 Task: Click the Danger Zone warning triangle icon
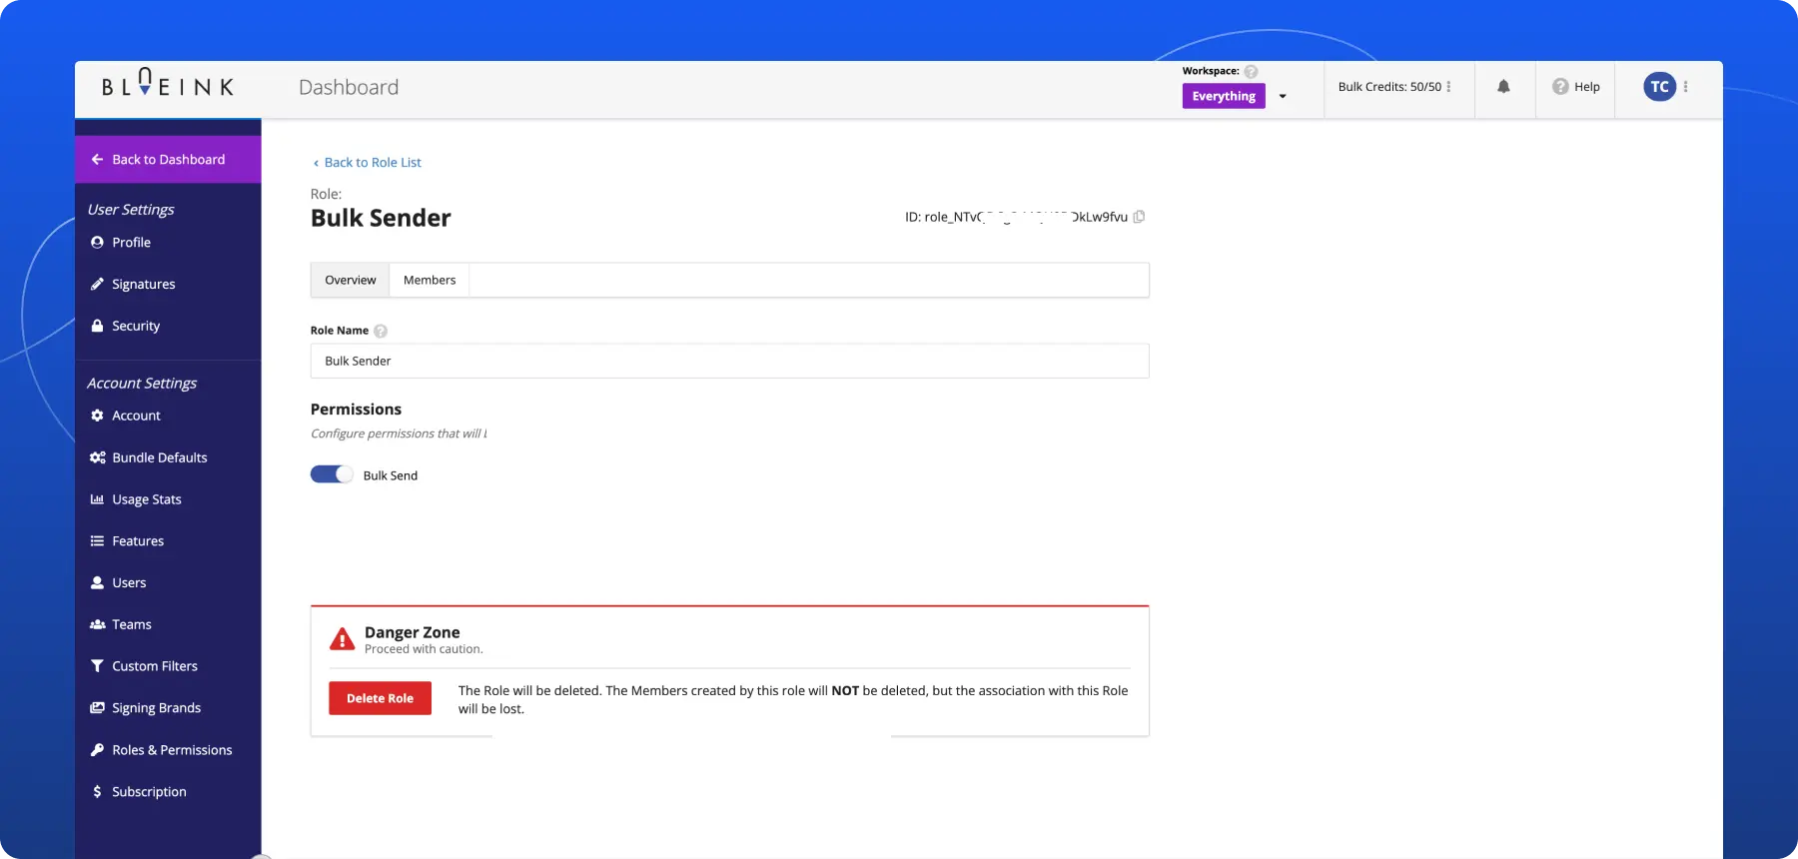tap(343, 639)
